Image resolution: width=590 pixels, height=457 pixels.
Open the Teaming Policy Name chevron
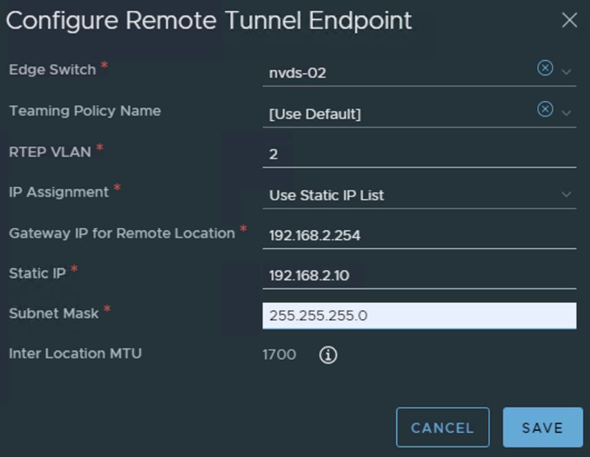[x=567, y=113]
